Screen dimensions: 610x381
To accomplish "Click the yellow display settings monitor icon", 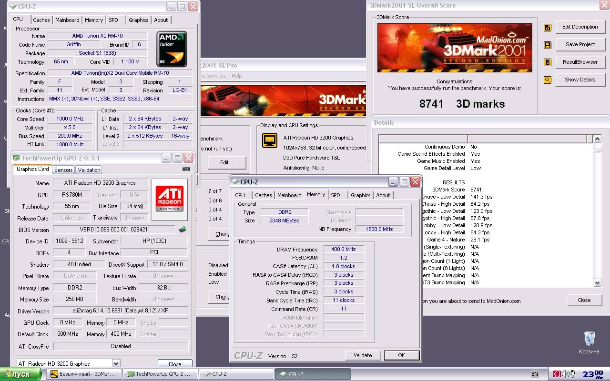I will [270, 141].
